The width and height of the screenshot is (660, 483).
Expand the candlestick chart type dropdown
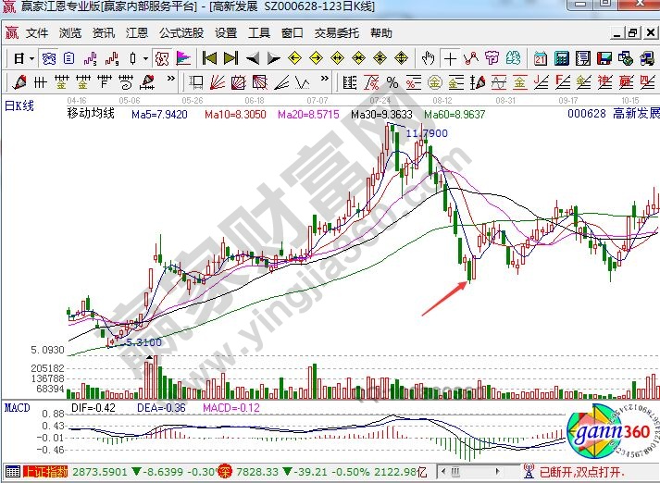click(x=145, y=57)
